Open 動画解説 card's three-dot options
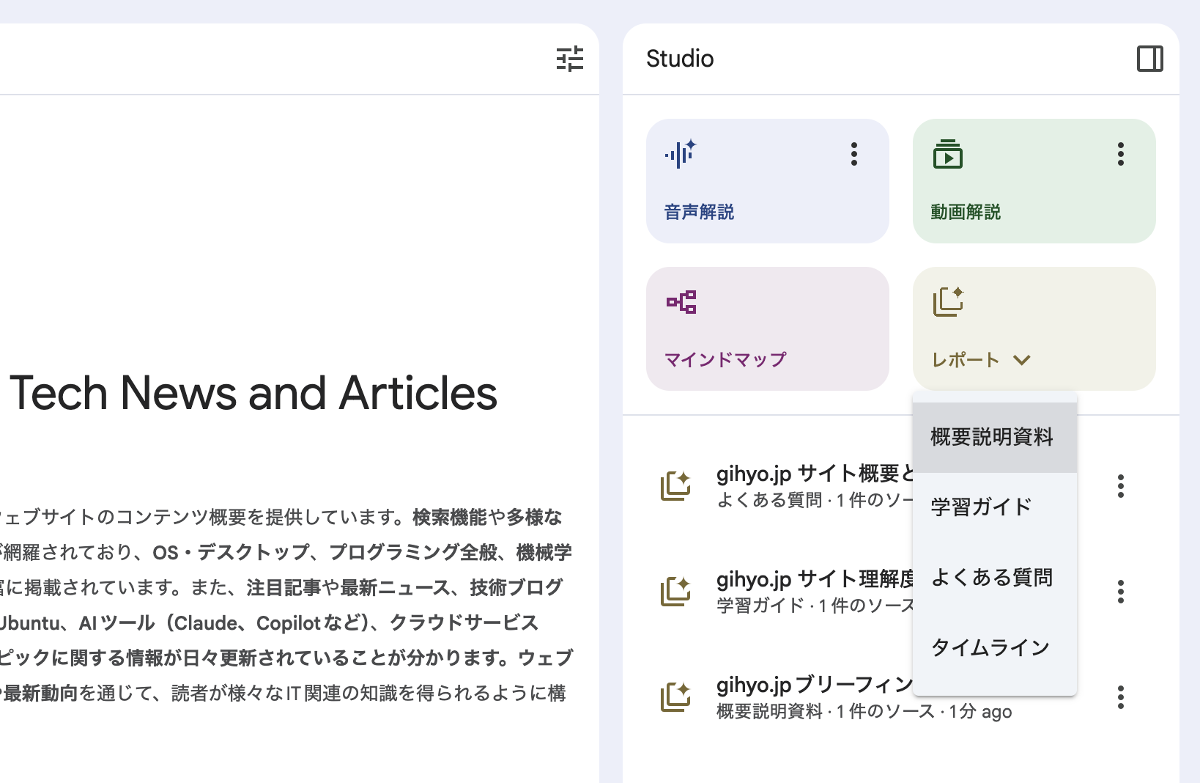The image size is (1200, 783). pos(1120,155)
